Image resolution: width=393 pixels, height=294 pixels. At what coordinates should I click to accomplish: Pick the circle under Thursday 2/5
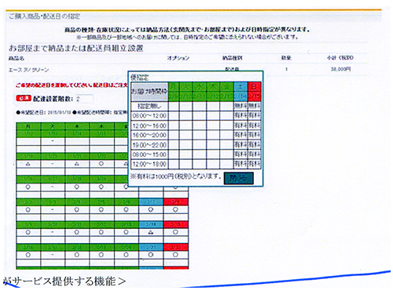(101, 209)
